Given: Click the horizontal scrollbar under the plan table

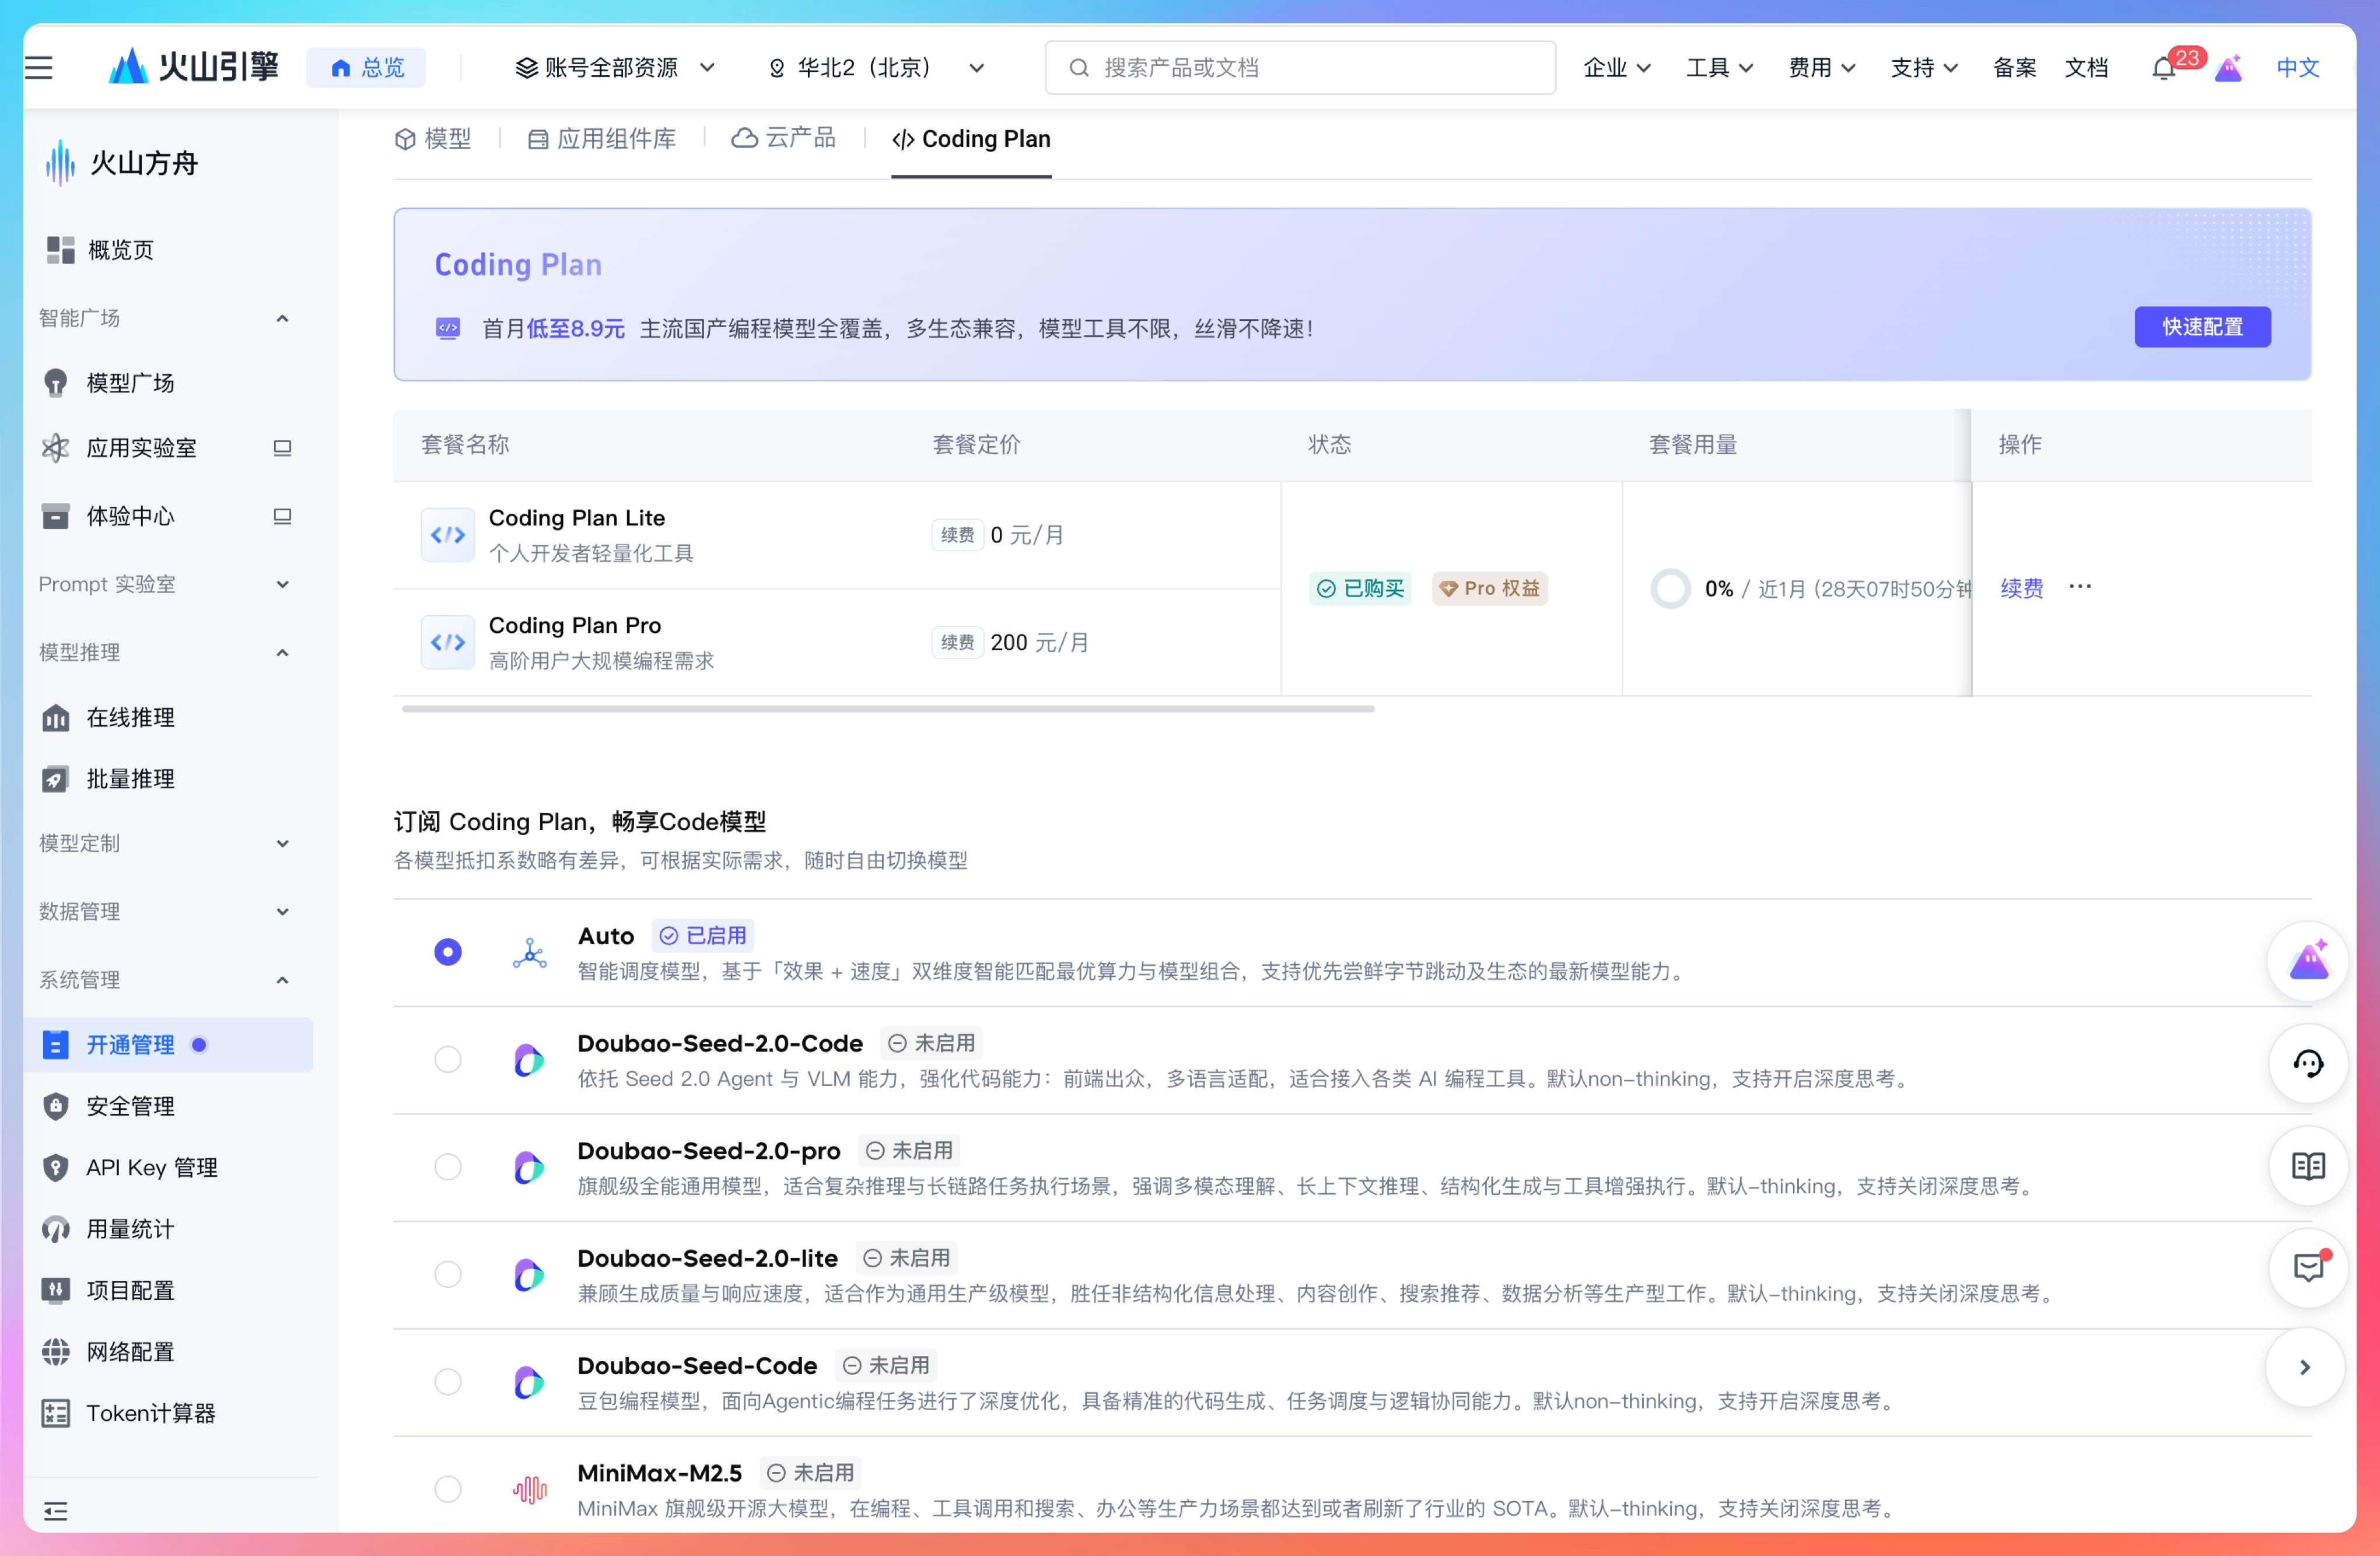Looking at the screenshot, I should pyautogui.click(x=887, y=709).
